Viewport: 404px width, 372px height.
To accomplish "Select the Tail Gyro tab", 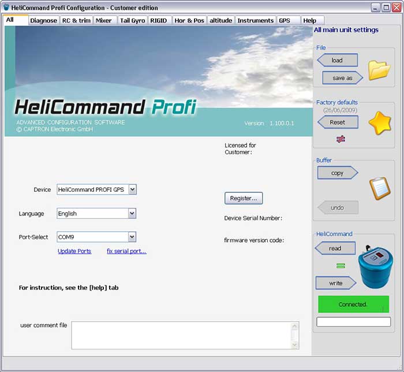I will [x=132, y=21].
